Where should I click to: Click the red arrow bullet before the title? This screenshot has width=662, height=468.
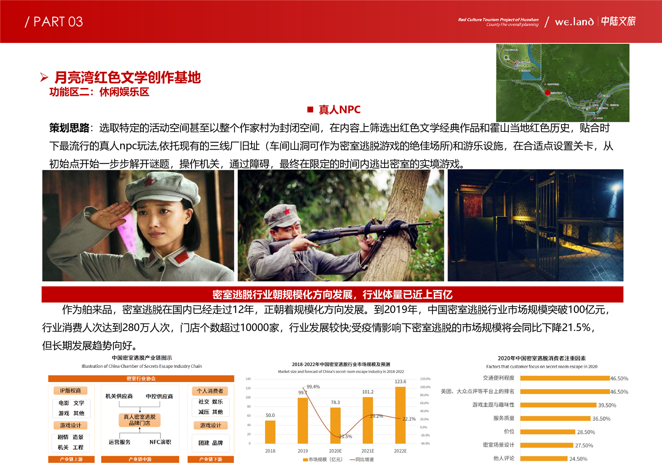point(44,77)
